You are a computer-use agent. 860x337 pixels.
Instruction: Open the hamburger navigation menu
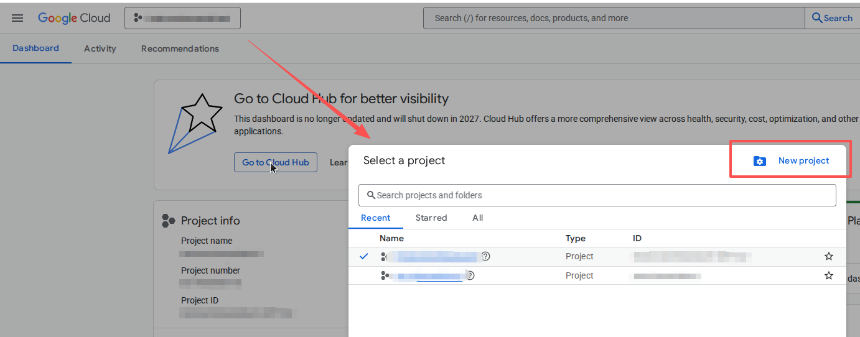coord(17,18)
